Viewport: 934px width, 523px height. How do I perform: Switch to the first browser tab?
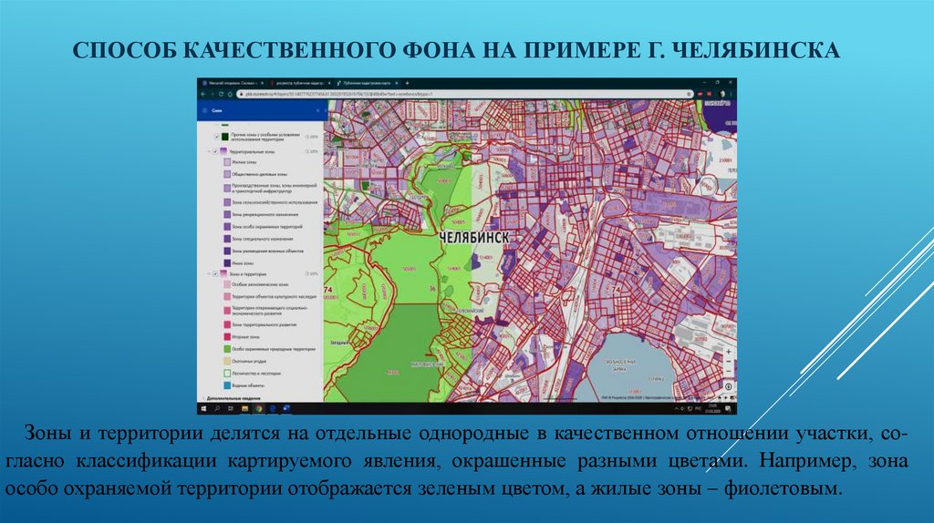pyautogui.click(x=233, y=82)
